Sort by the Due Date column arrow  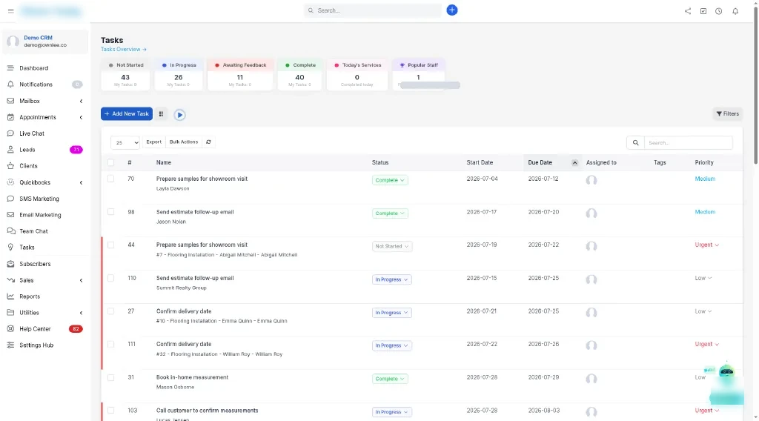pos(574,162)
